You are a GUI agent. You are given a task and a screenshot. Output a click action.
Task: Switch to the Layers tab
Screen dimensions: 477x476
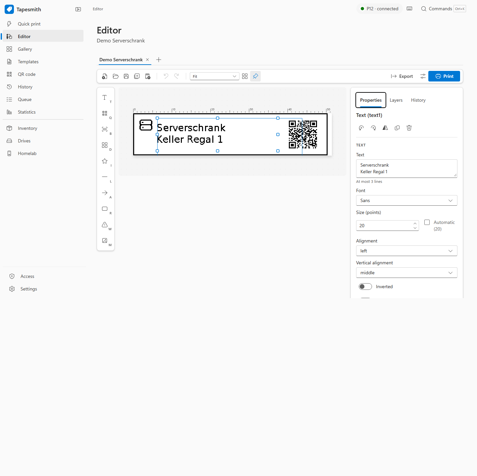[x=396, y=100]
